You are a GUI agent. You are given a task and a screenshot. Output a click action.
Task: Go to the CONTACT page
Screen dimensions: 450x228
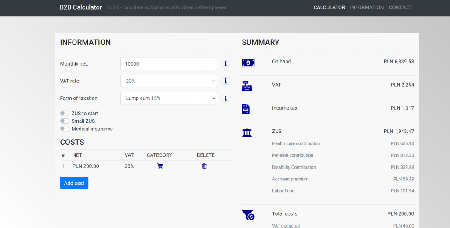pos(400,7)
